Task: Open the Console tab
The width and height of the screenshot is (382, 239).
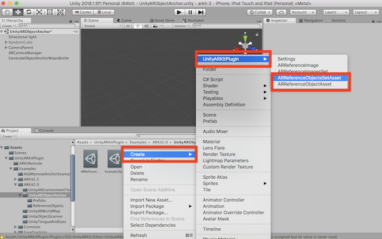Action: pos(44,130)
